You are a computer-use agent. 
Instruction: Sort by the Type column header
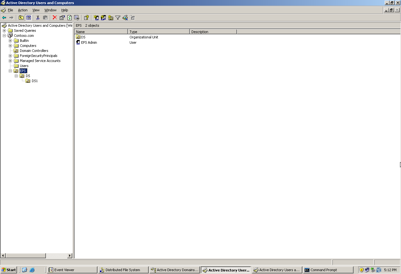[x=159, y=32]
